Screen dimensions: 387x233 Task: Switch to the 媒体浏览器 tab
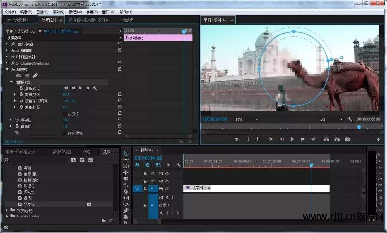pos(62,152)
